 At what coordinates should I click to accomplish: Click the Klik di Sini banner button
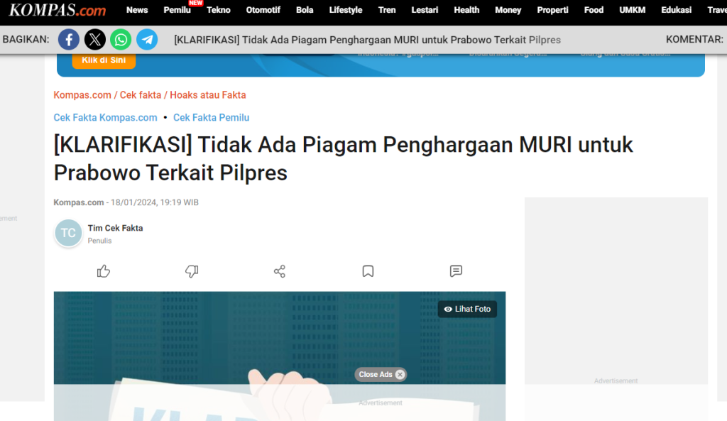[104, 60]
